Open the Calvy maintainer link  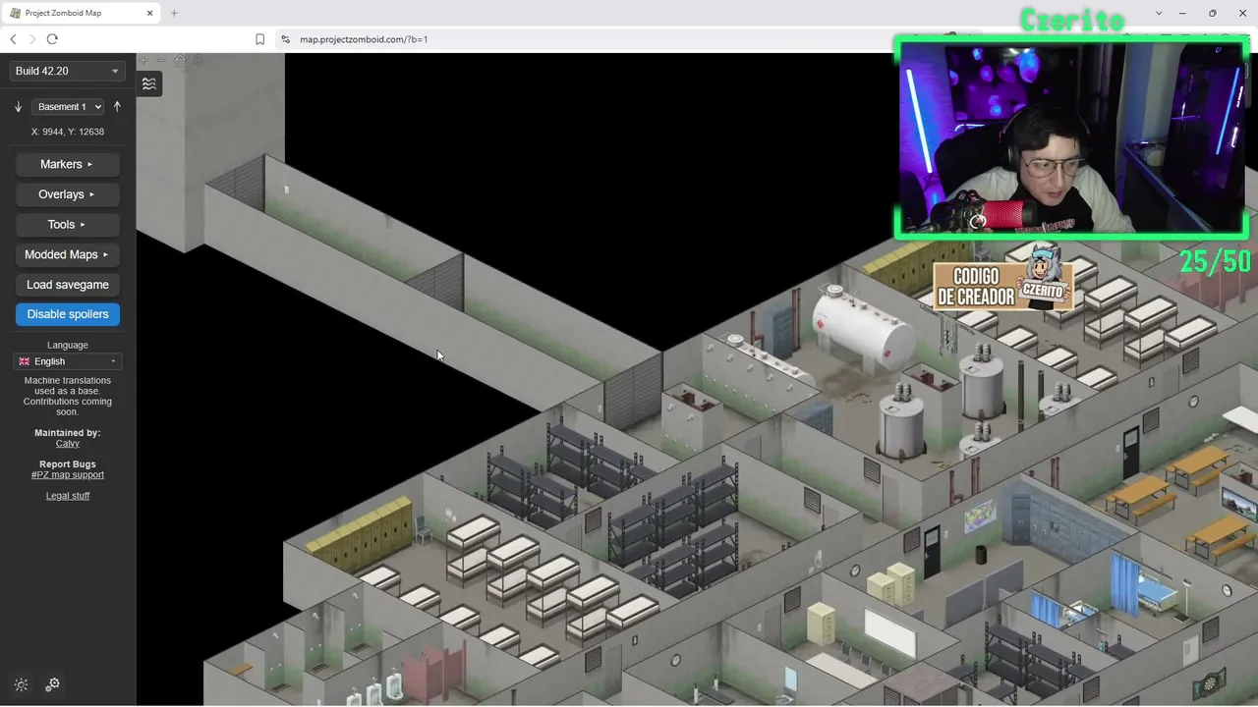68,444
